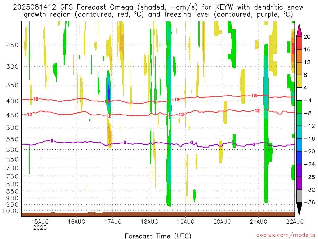Click the 20AUG time axis label

coord(222,222)
